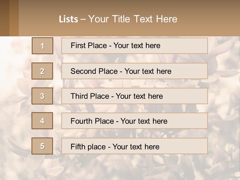
Task: Click the empty header banner right of the title
Action: [x=210, y=19]
